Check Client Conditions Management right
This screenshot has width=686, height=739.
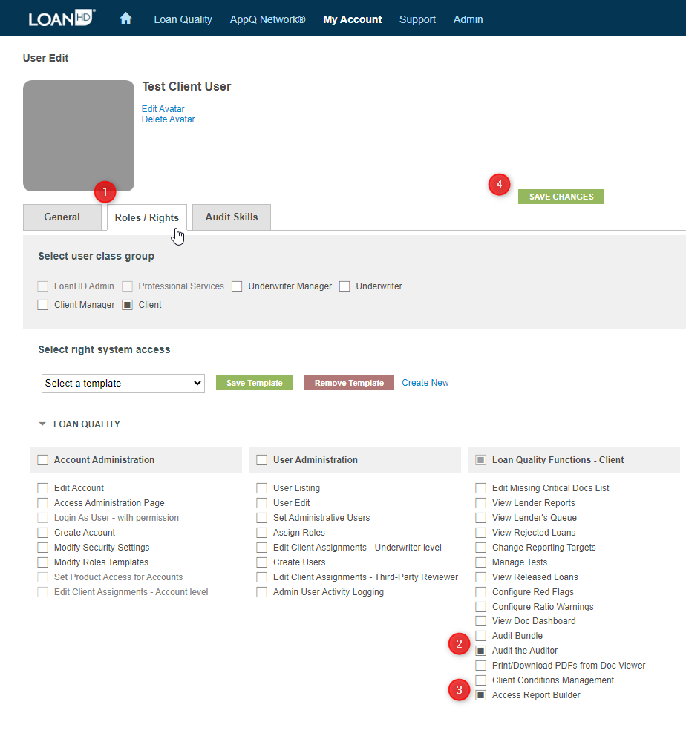click(480, 680)
